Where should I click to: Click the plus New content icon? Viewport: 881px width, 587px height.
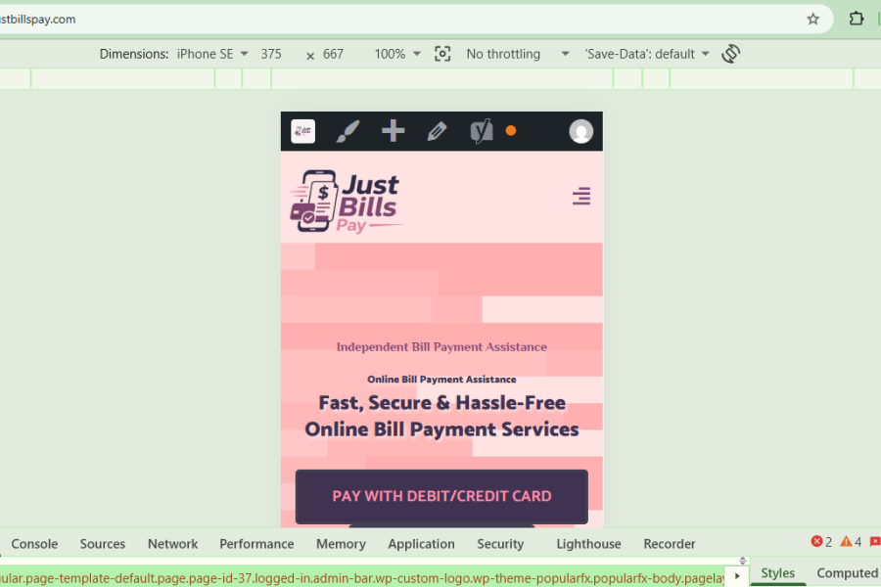tap(393, 131)
